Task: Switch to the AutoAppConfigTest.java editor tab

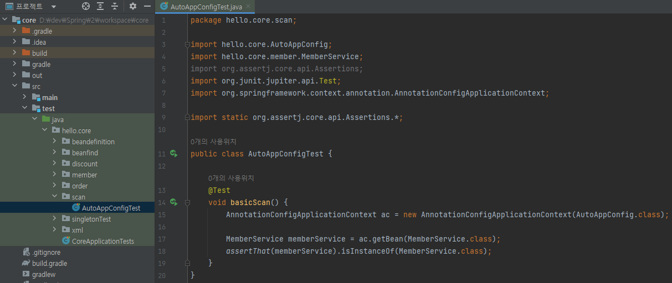Action: pos(204,7)
